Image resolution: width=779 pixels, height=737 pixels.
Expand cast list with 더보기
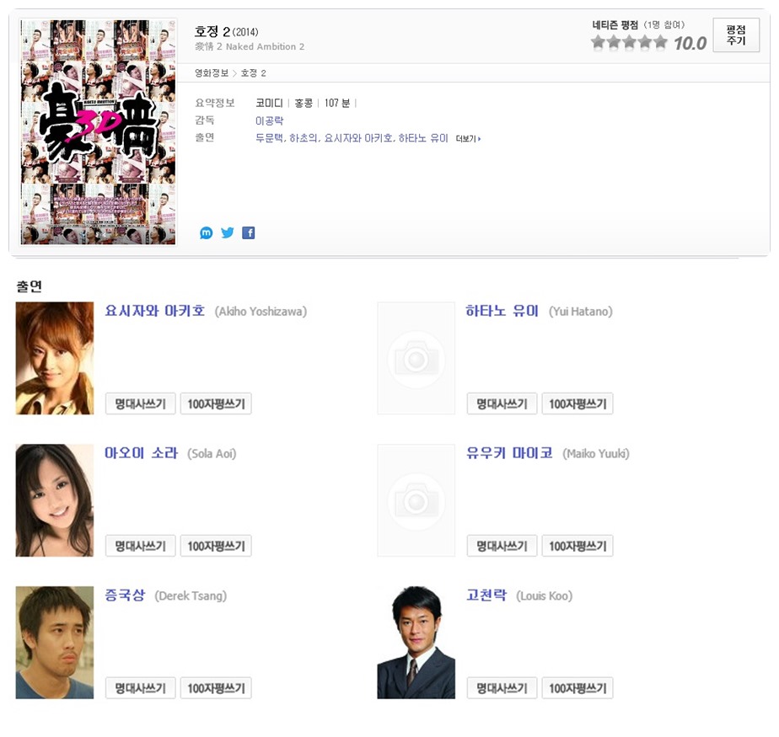468,138
